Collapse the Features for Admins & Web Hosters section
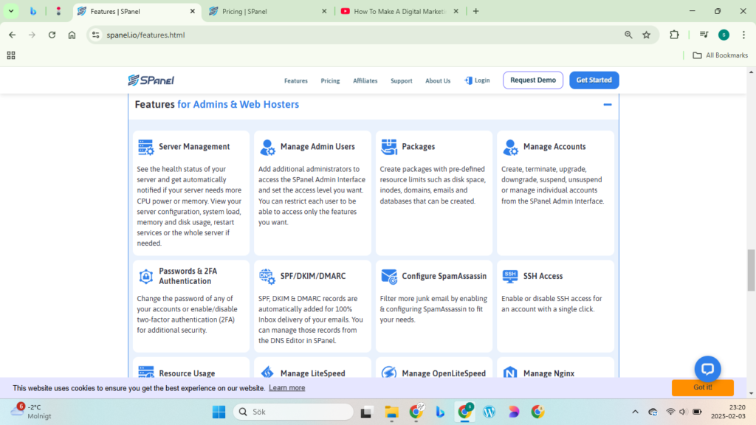The image size is (756, 425). pyautogui.click(x=608, y=105)
